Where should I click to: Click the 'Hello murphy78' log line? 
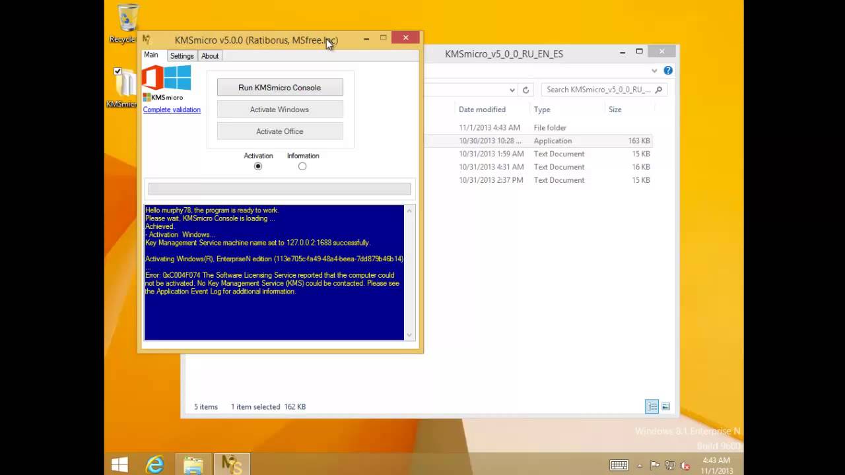coord(212,210)
